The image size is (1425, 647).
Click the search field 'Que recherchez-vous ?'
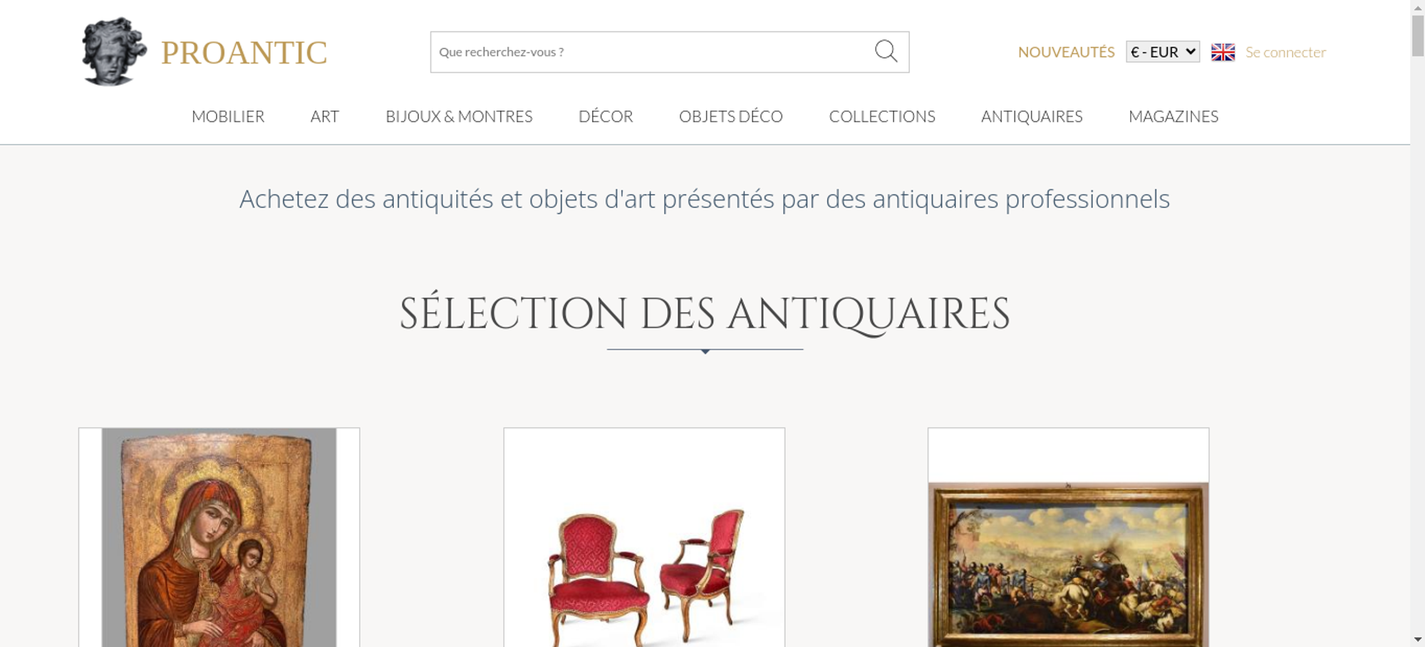click(652, 52)
